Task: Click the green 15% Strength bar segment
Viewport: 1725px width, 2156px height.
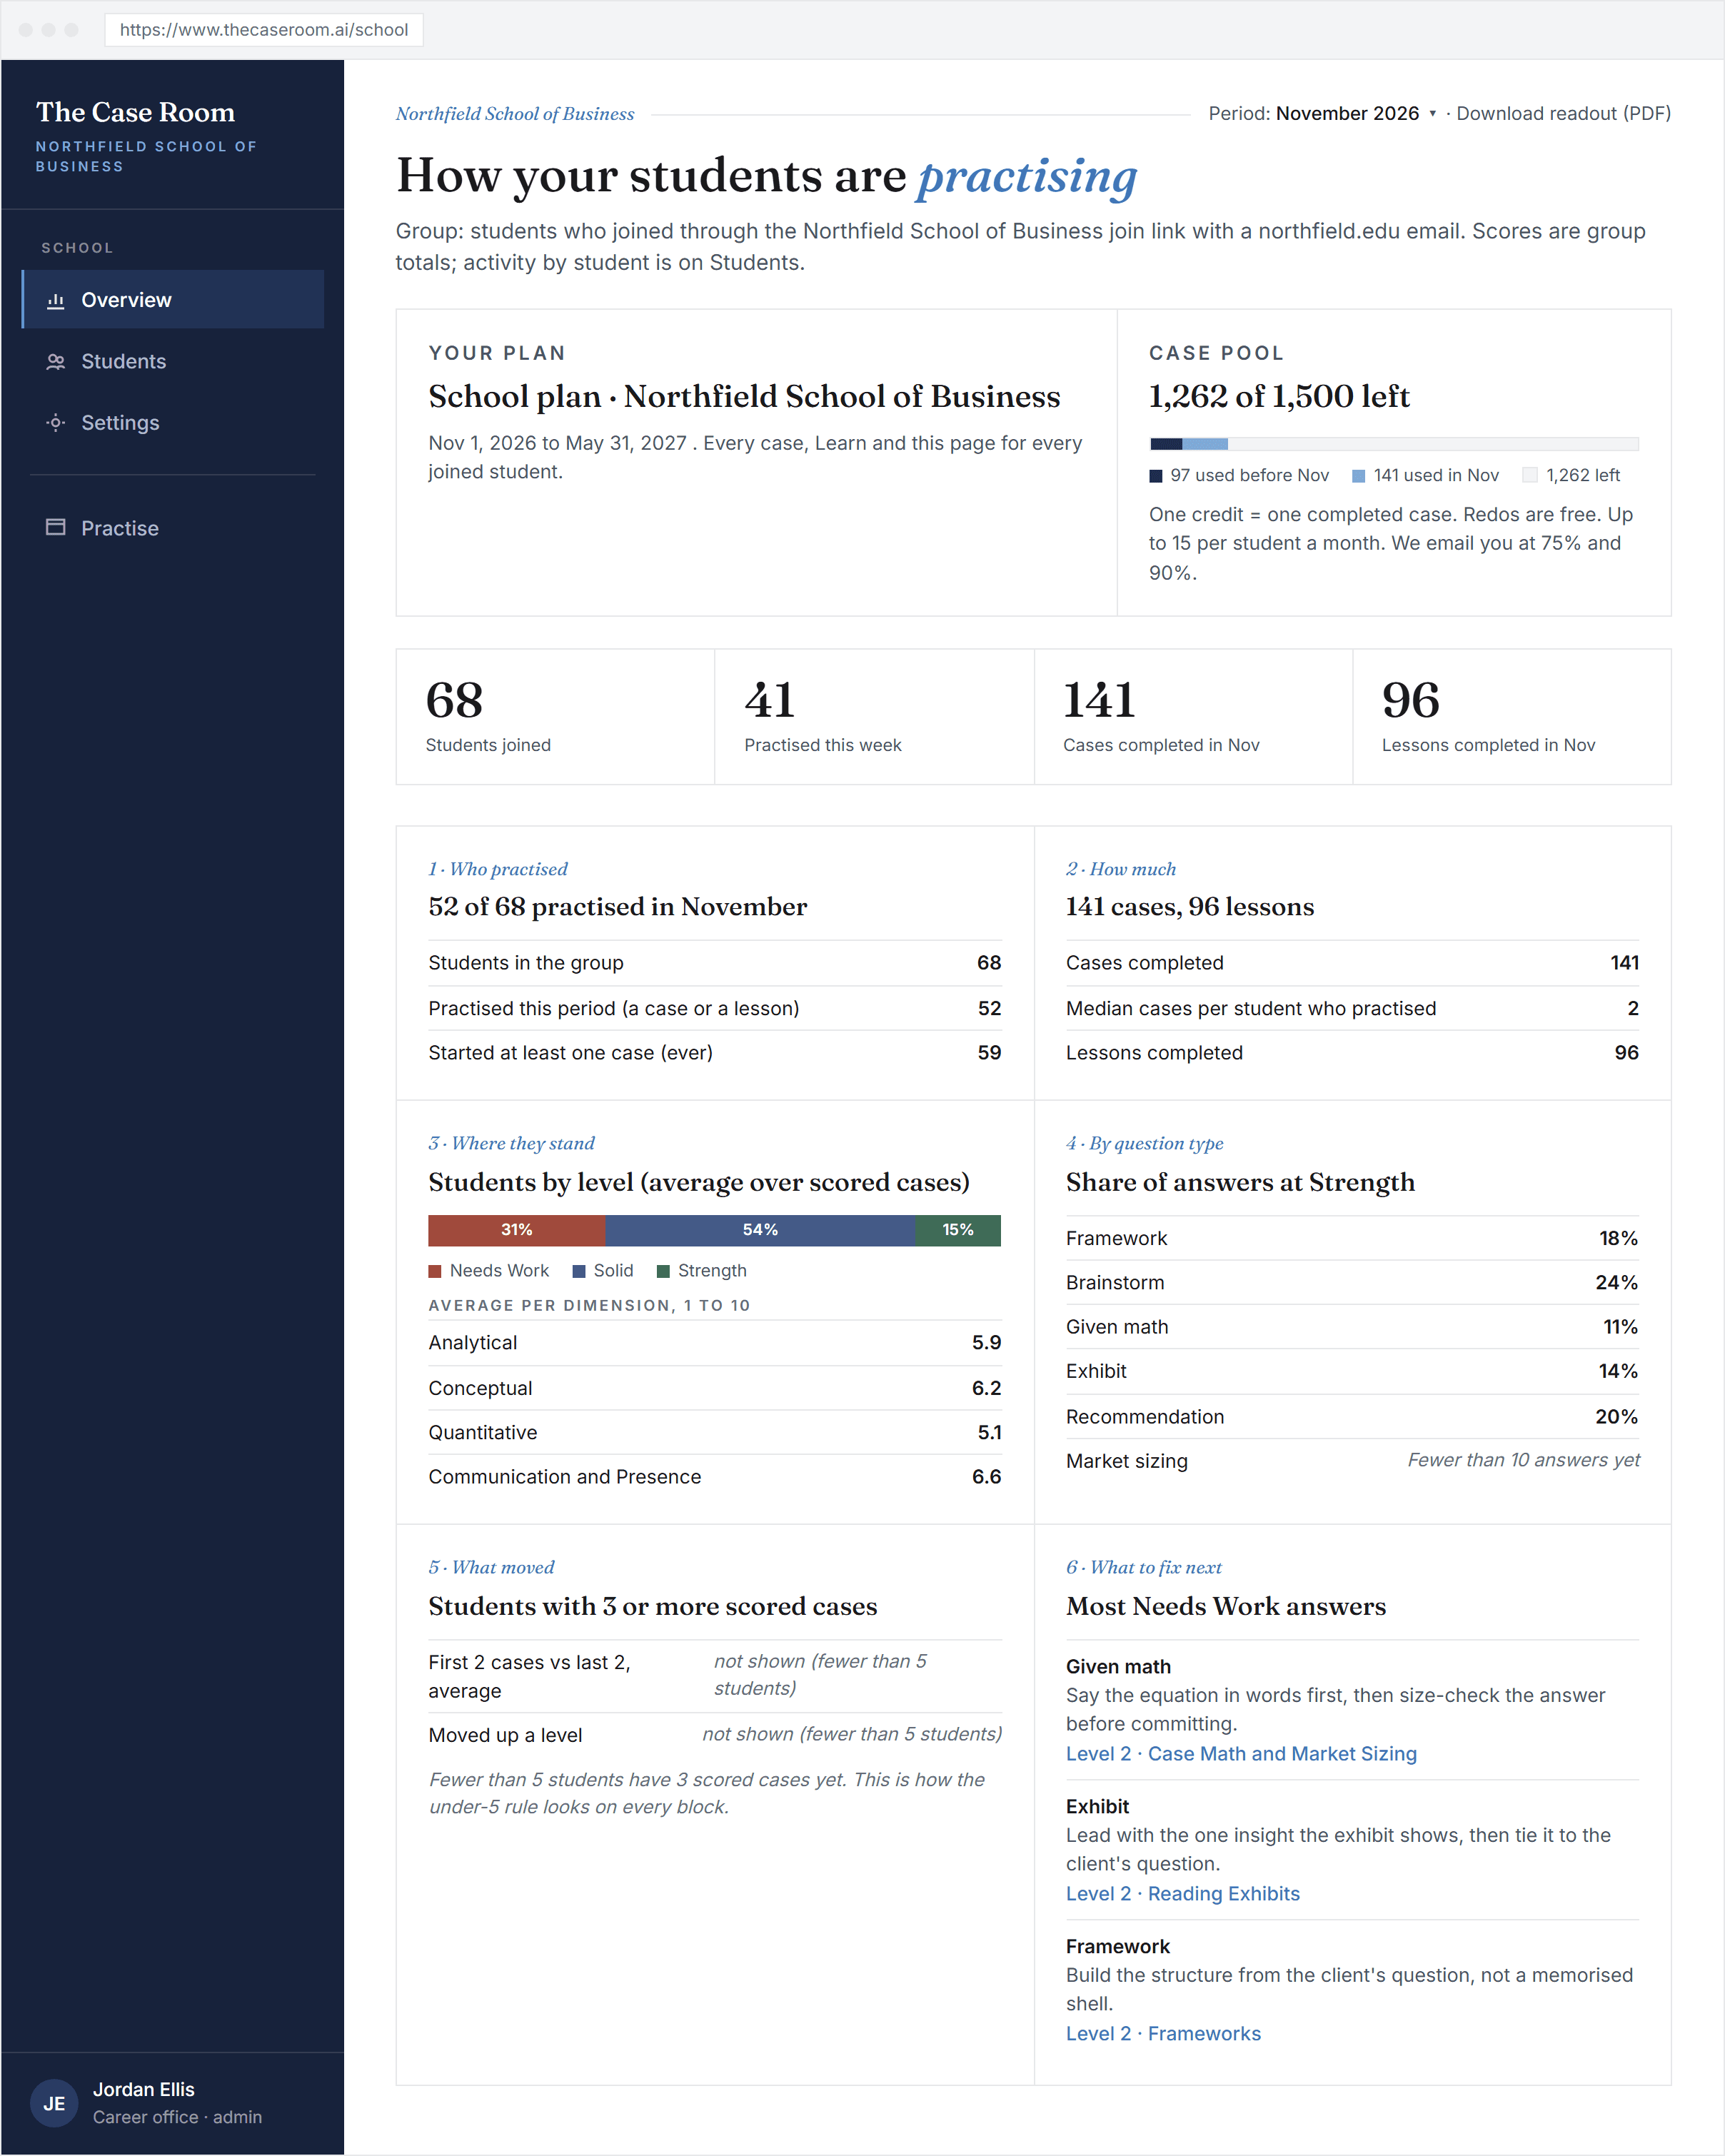Action: pos(958,1230)
